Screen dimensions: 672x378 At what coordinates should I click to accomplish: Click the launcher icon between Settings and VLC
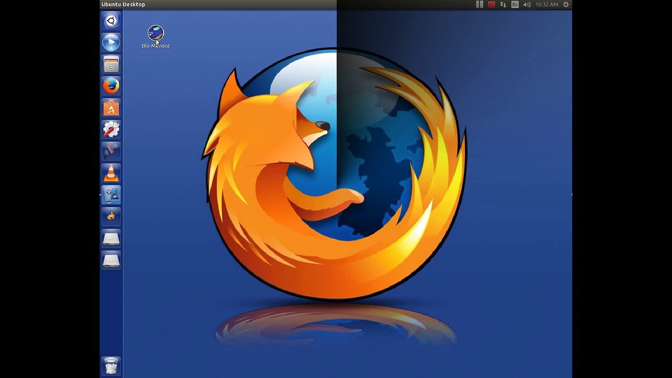[x=111, y=151]
